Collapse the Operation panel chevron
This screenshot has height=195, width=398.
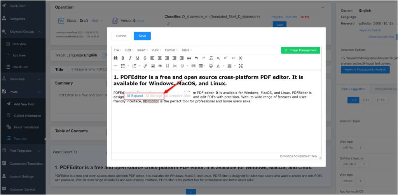point(323,7)
